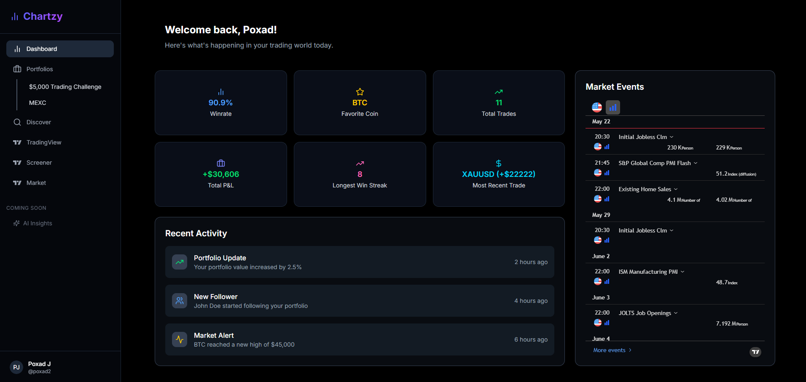Click the New Follower people icon

(180, 301)
